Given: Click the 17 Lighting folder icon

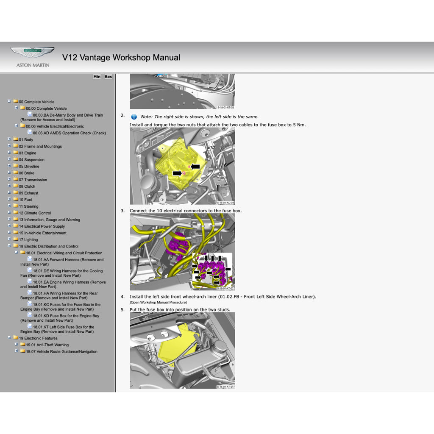Looking at the screenshot, I should pos(16,239).
